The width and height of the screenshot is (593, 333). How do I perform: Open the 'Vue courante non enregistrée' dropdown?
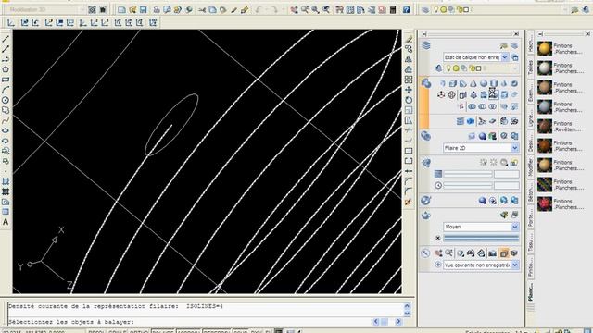481,265
